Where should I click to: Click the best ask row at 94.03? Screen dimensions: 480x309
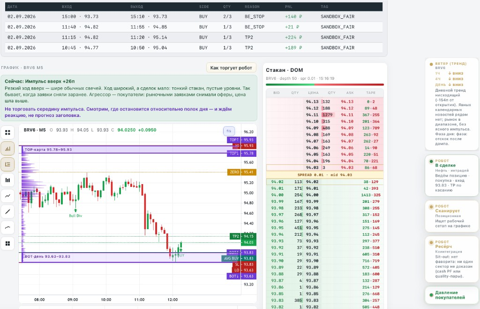tap(325, 168)
